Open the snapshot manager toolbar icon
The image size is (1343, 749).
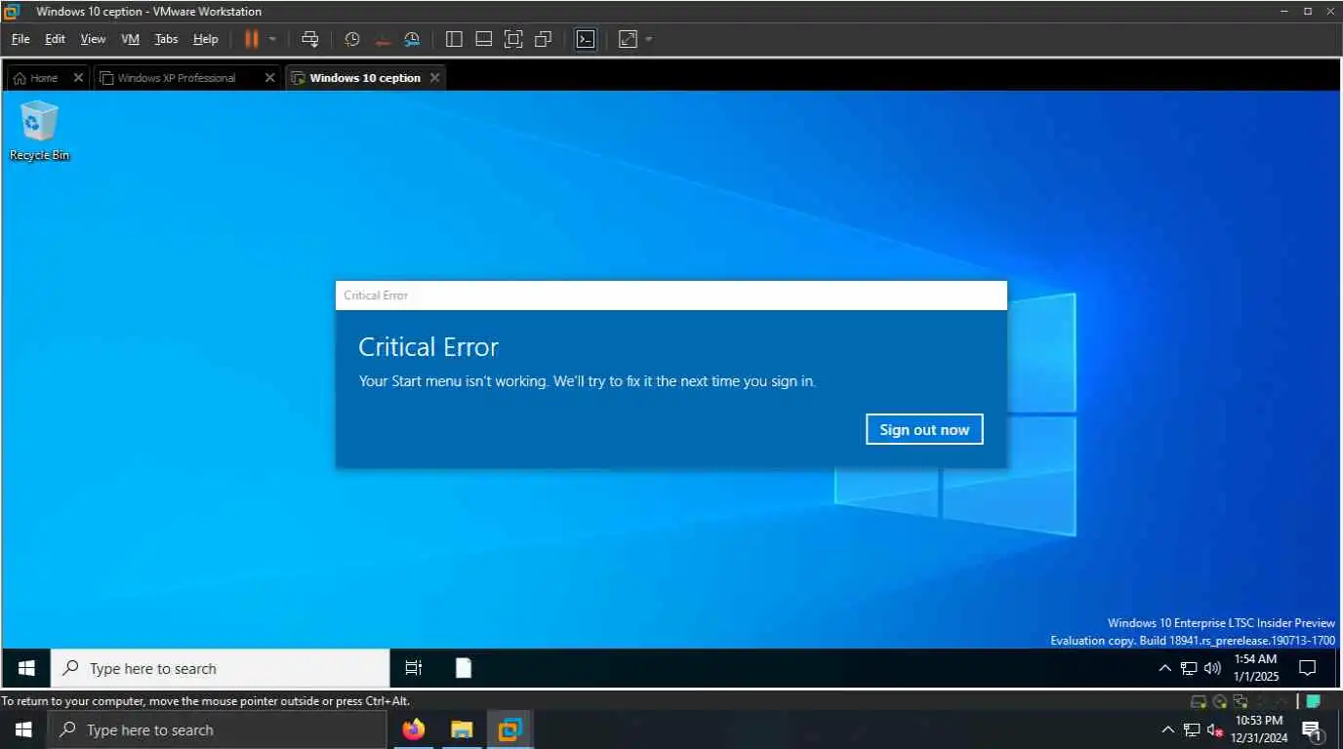[412, 39]
